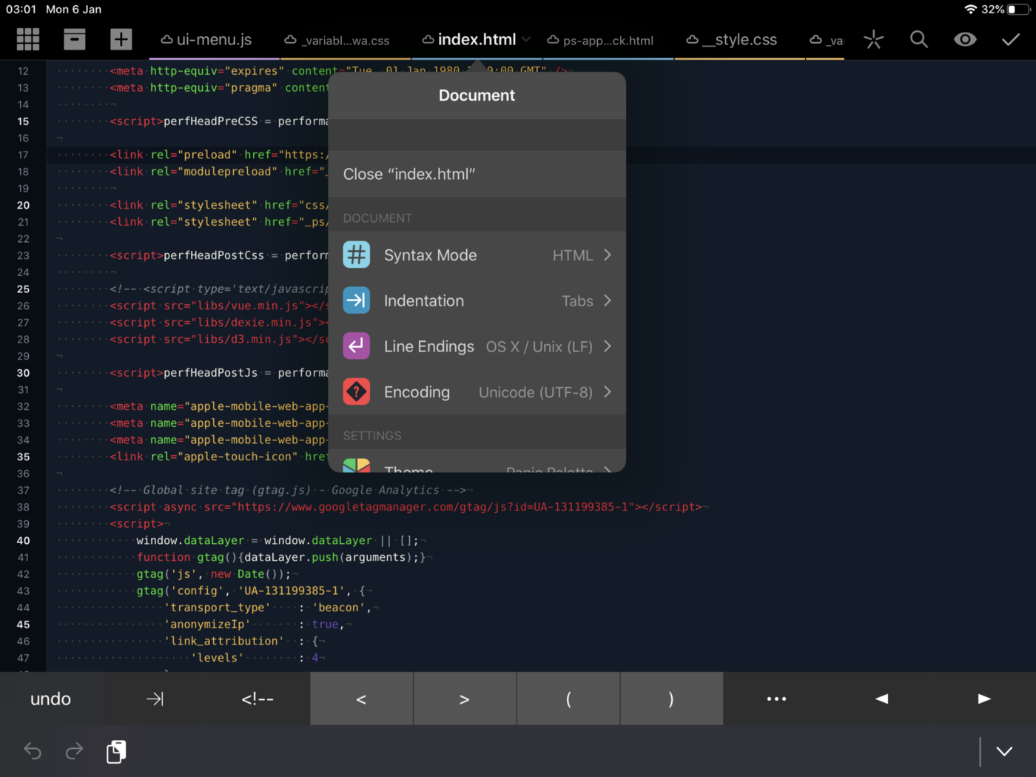Insert tab with the tab key button

point(155,699)
